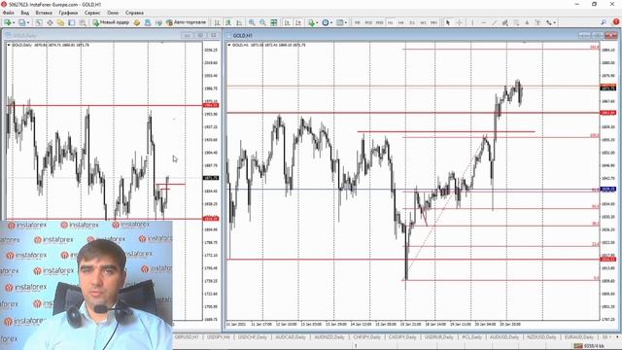Toggle the Terminal window icon
622x350 pixels.
tap(71, 22)
